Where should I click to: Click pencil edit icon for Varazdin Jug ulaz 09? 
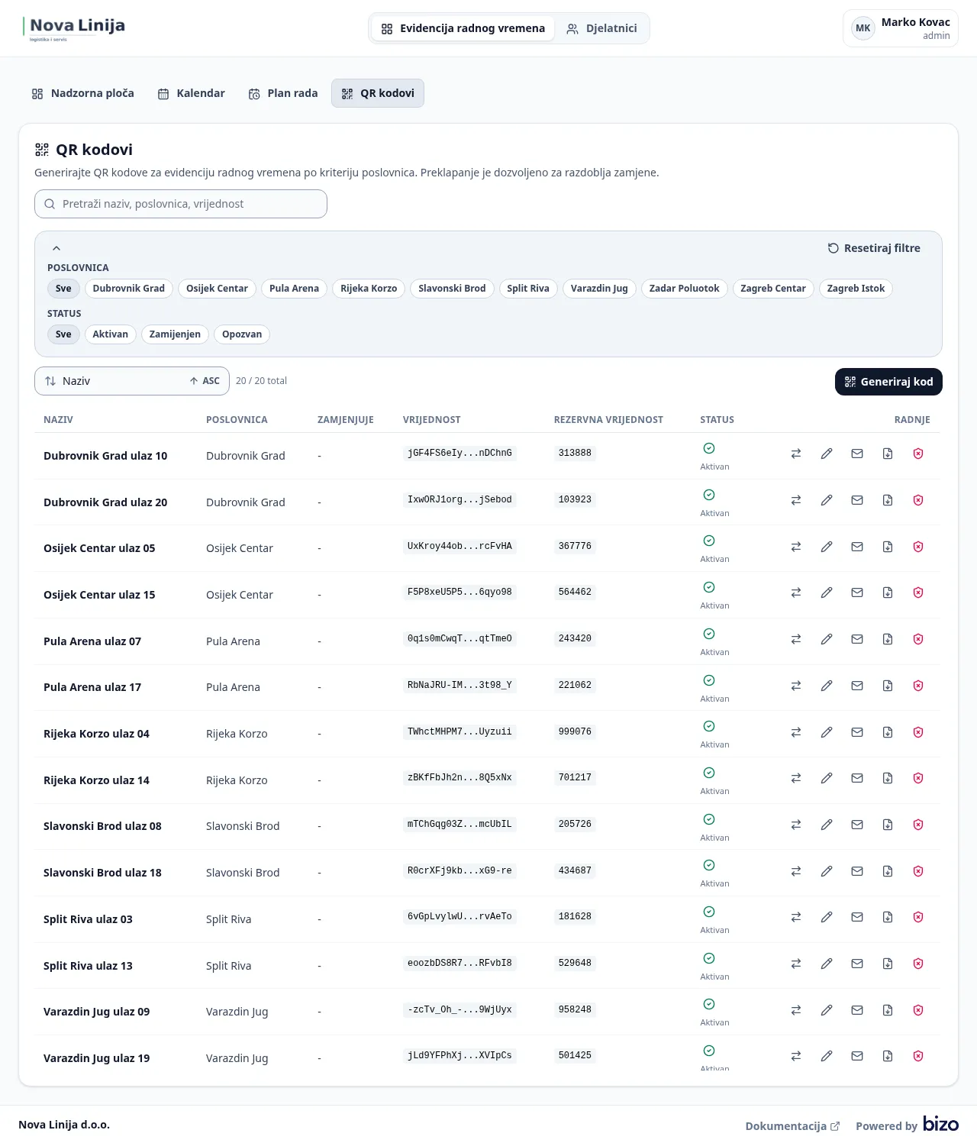[827, 1010]
